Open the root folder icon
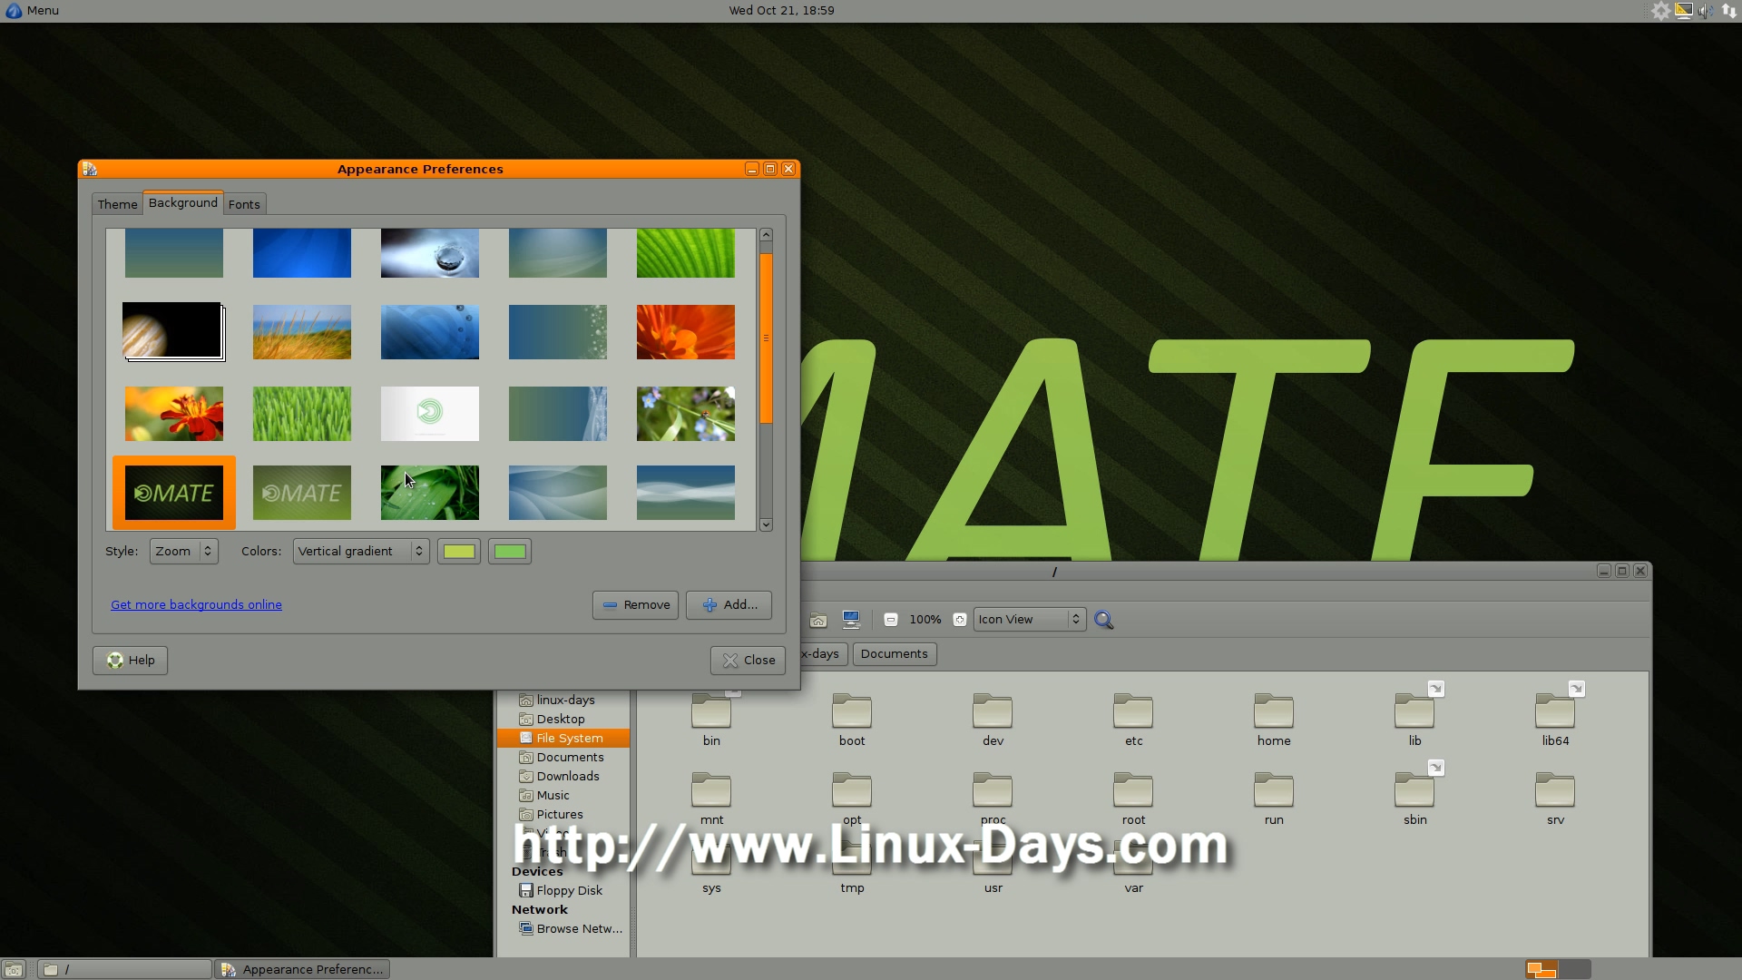The width and height of the screenshot is (1742, 980). (x=1133, y=790)
